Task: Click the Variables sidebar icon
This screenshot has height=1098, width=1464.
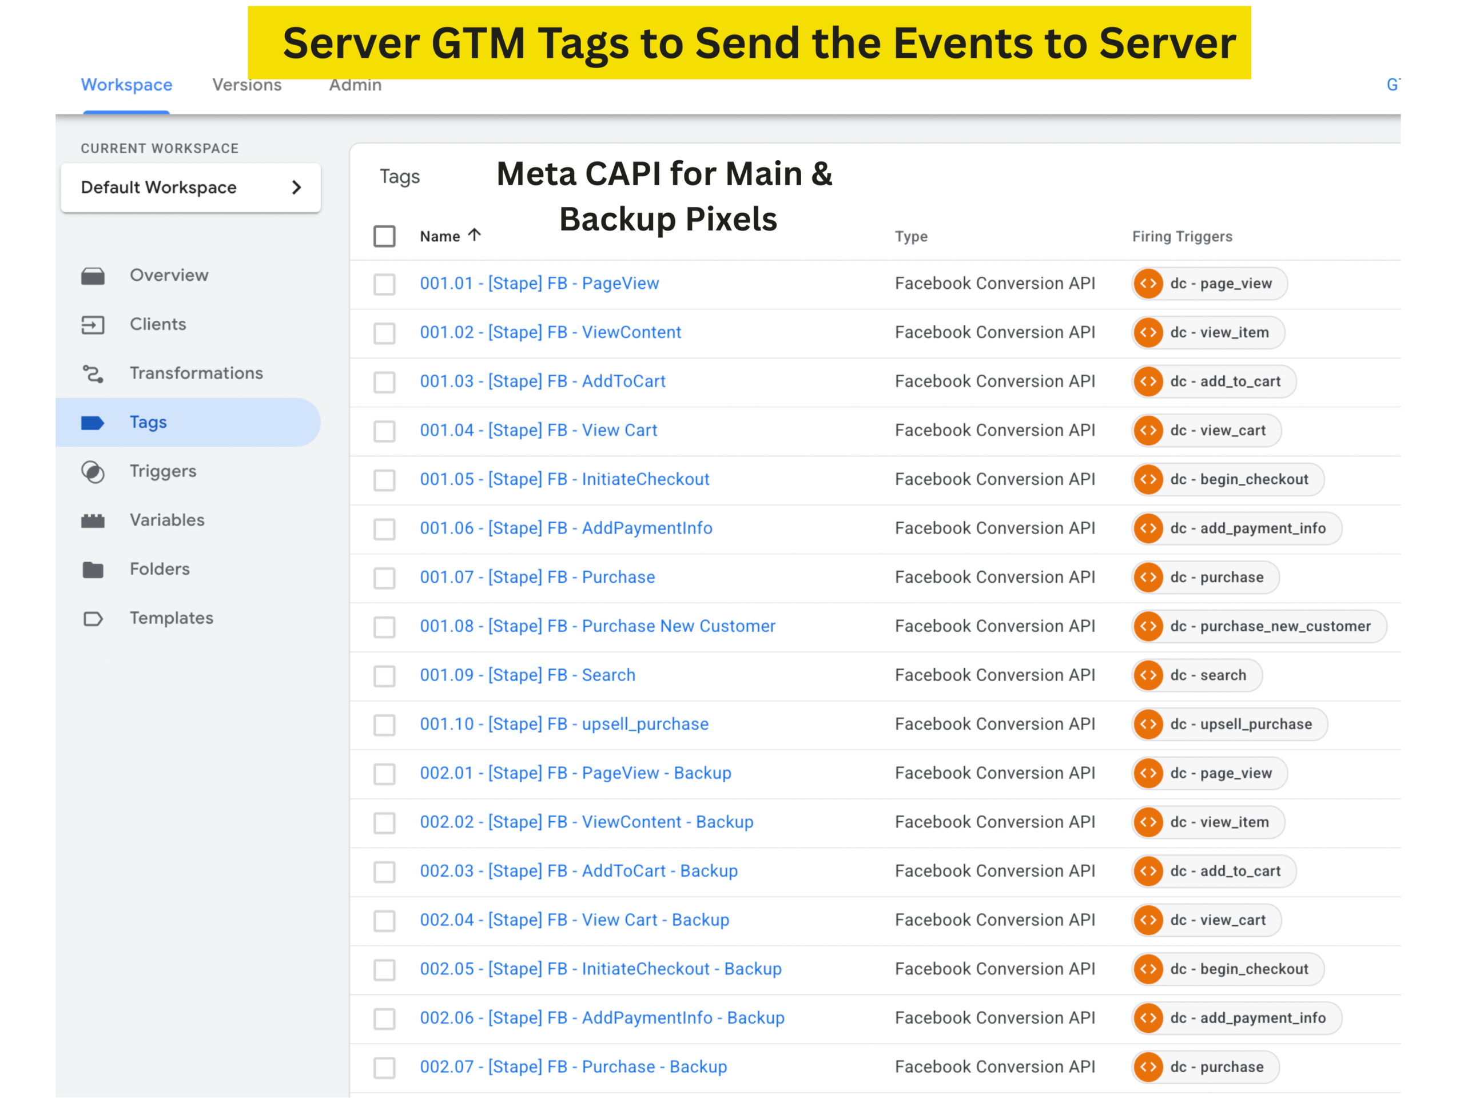Action: pyautogui.click(x=93, y=520)
